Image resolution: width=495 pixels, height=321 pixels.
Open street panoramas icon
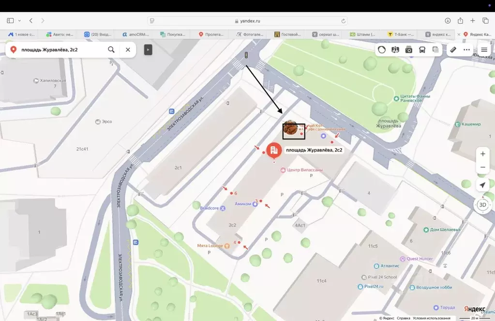[x=395, y=50]
